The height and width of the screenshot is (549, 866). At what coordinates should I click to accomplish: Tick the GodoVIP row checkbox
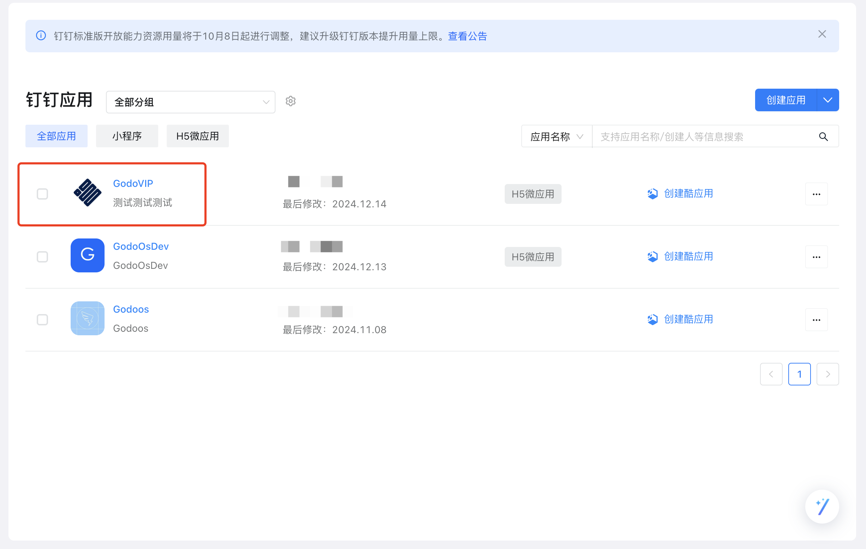42,194
